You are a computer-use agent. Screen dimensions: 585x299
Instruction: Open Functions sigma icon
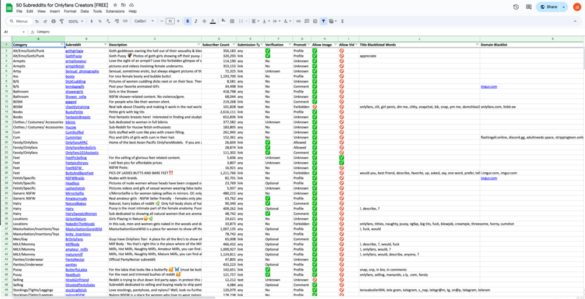coord(342,22)
